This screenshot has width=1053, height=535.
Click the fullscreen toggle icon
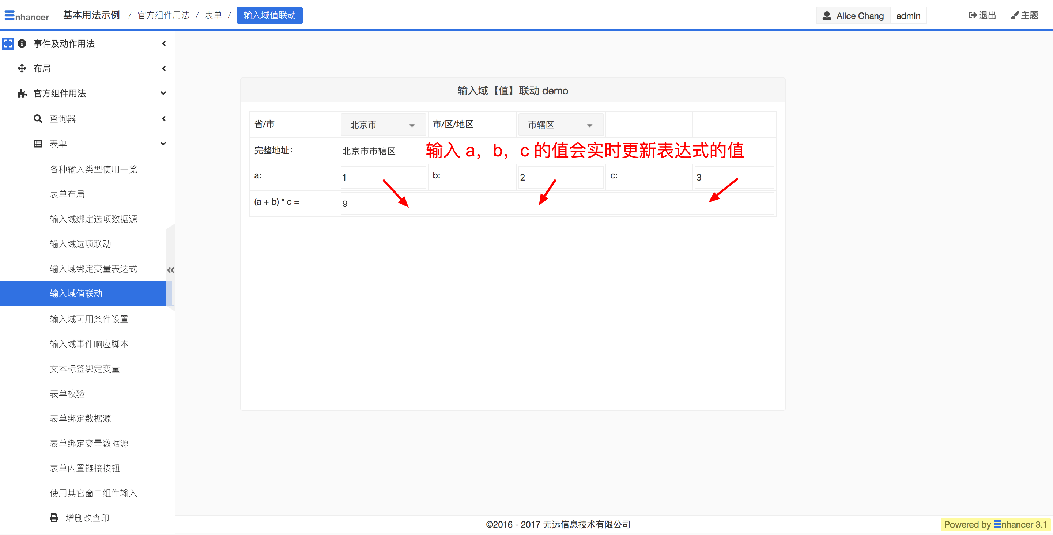tap(8, 43)
